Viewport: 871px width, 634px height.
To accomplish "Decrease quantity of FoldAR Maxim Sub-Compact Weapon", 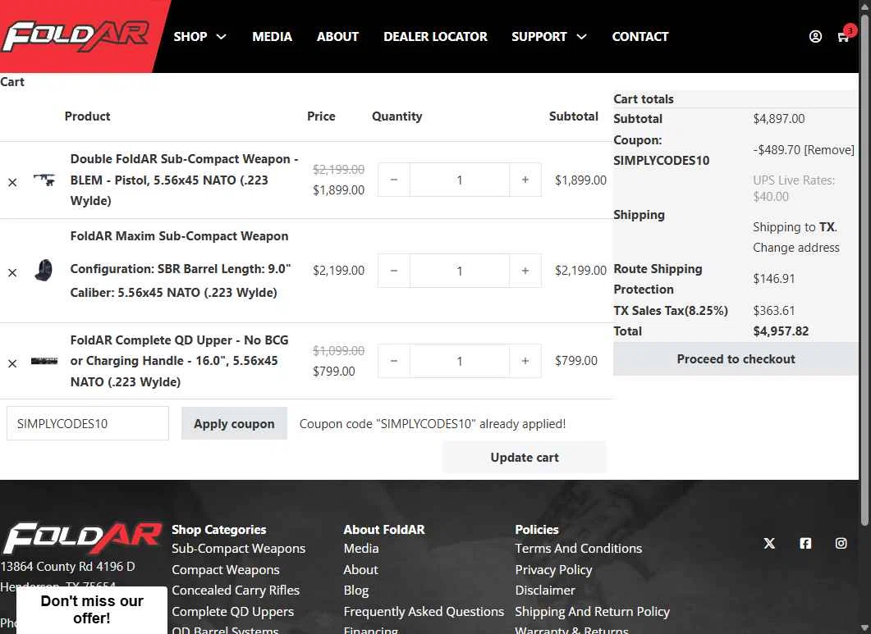I will click(394, 271).
